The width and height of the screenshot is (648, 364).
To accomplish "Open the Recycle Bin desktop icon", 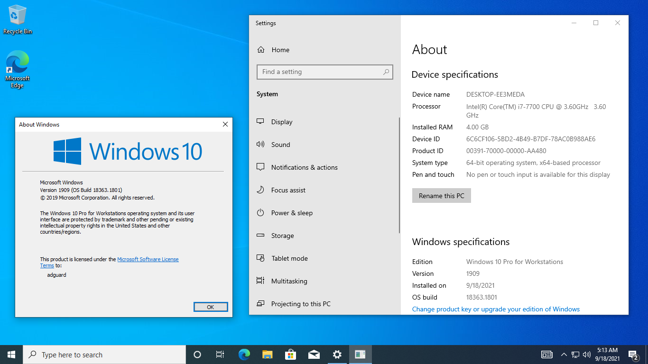I will tap(18, 20).
